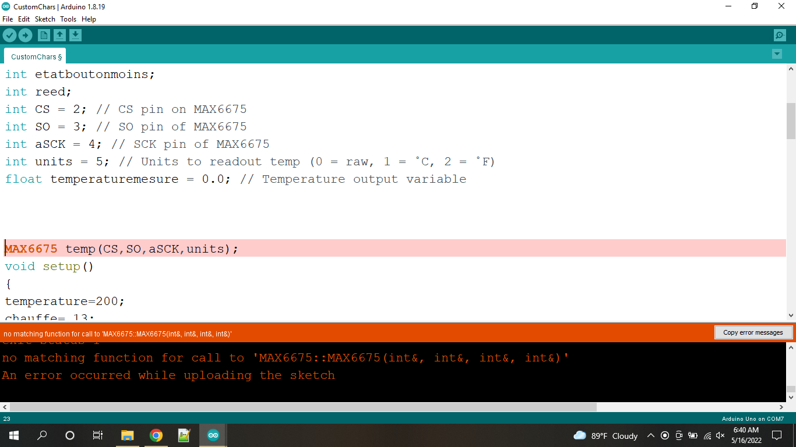
Task: Open the File menu
Action: (x=8, y=19)
